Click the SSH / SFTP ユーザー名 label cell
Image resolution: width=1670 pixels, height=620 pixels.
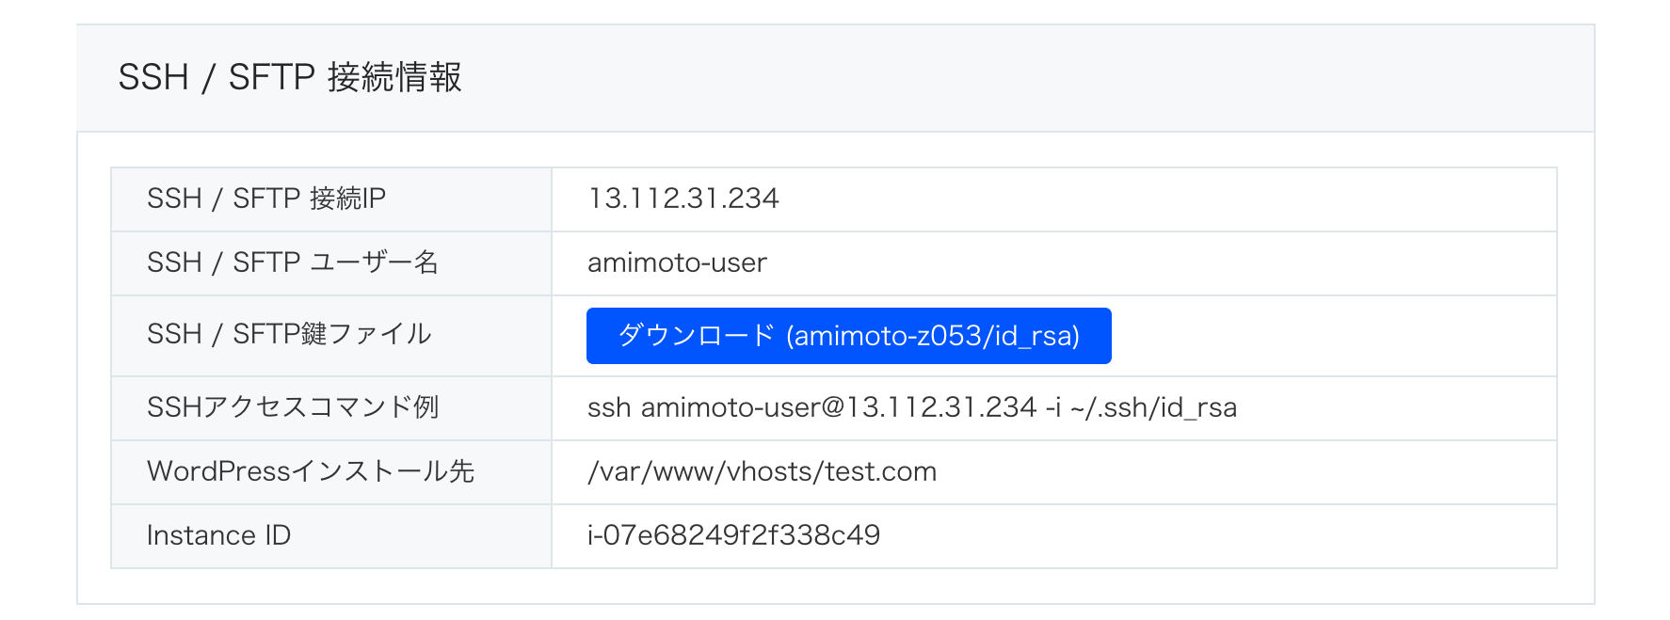click(x=331, y=263)
